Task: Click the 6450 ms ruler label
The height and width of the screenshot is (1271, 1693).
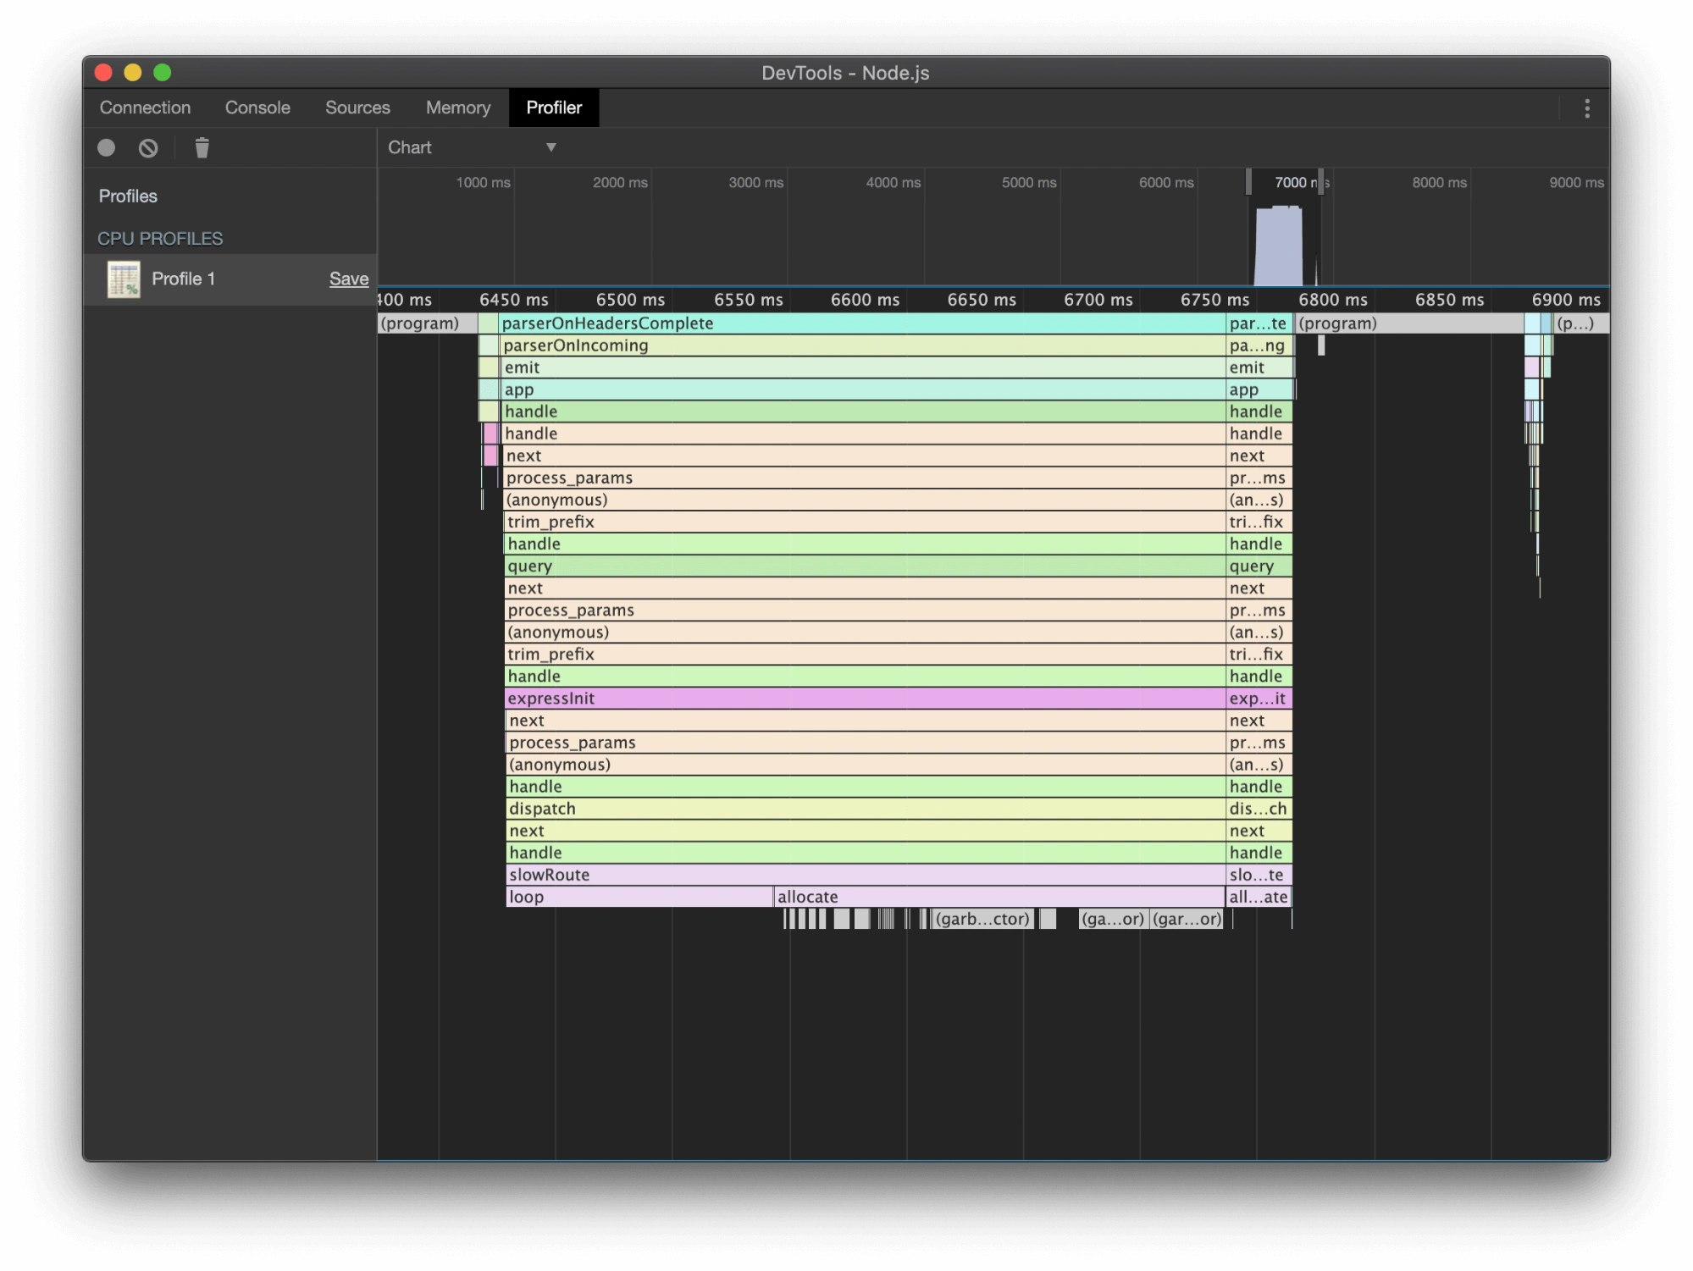Action: coord(513,300)
